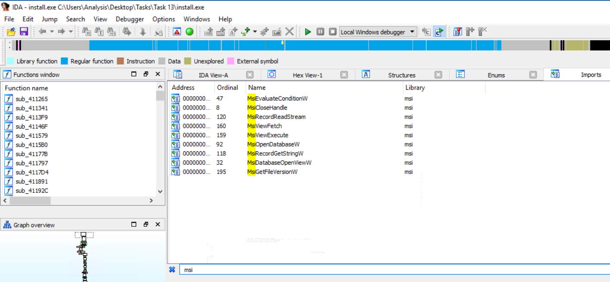Image resolution: width=610 pixels, height=282 pixels.
Task: Click the green circle toolbar icon
Action: click(189, 31)
